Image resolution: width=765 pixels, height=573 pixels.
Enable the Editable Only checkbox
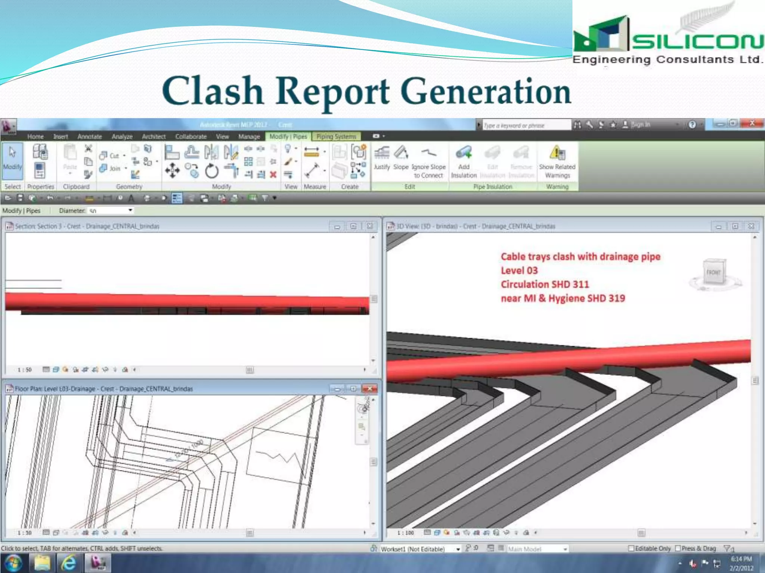point(631,548)
